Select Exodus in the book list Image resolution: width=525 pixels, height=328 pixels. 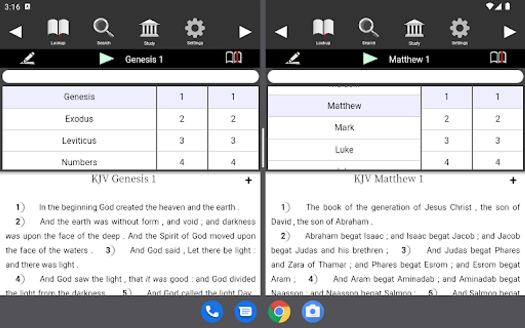click(x=79, y=119)
